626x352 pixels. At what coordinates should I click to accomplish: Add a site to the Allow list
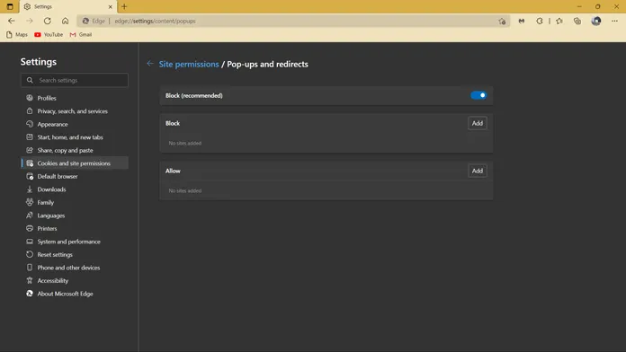477,171
